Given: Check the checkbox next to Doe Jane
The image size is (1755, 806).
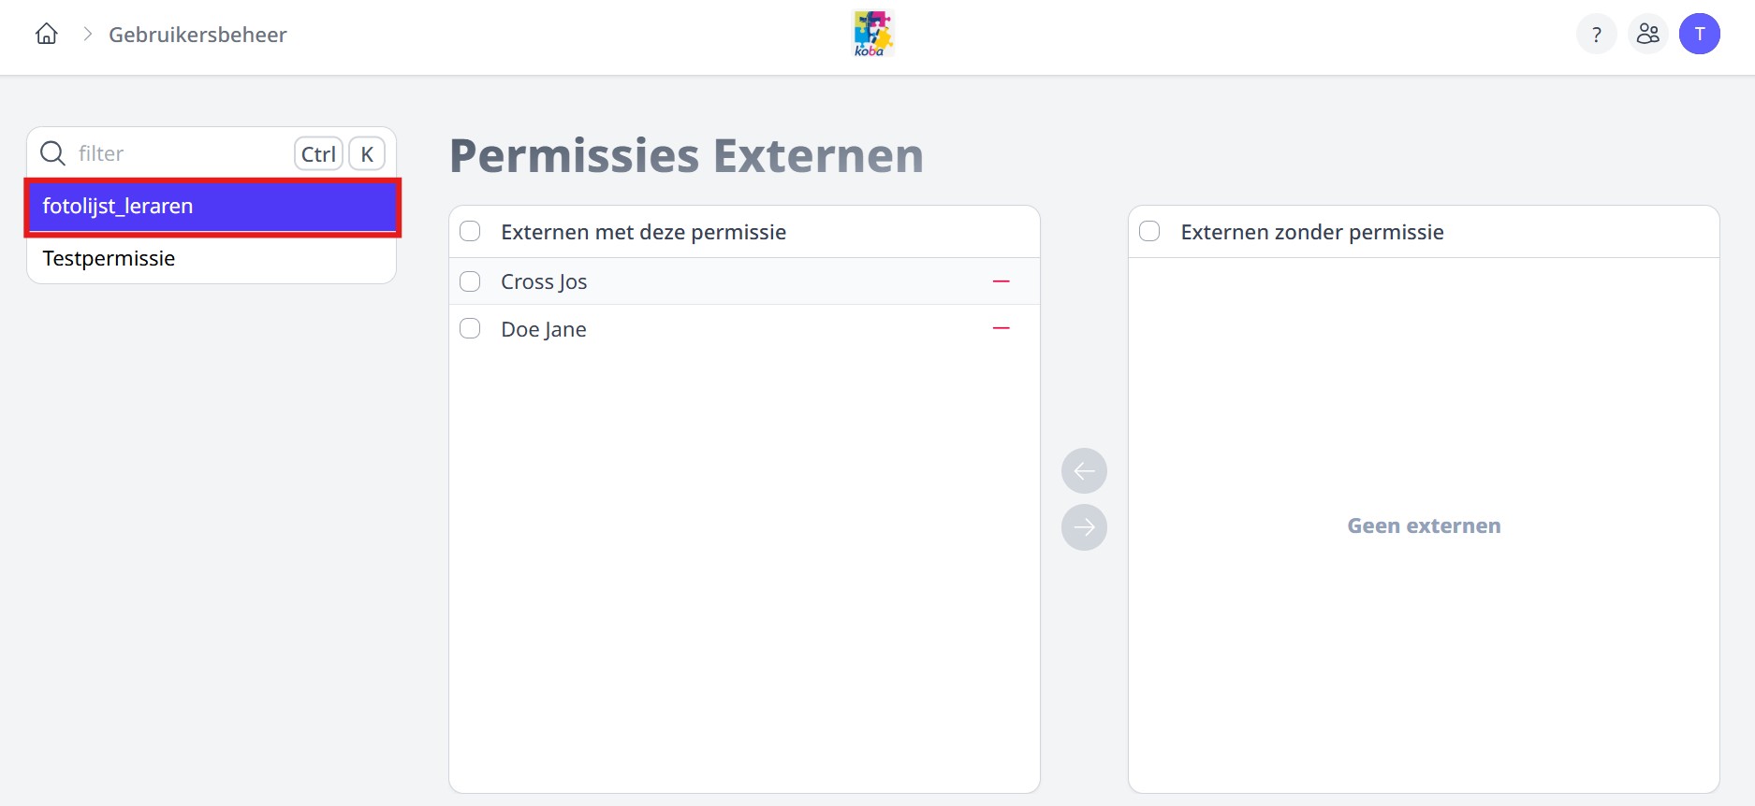Looking at the screenshot, I should [470, 328].
